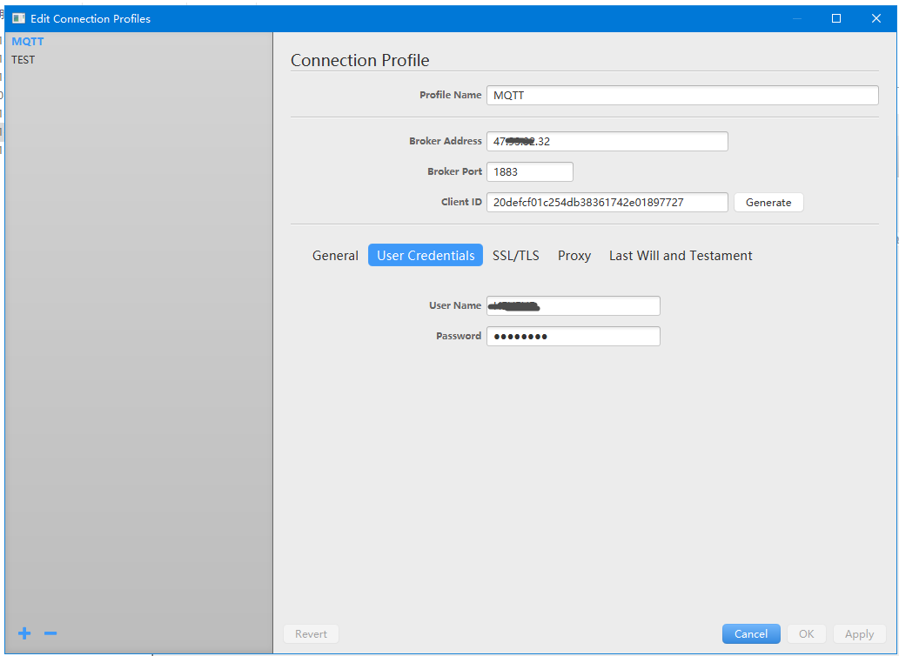Click the Cancel button
This screenshot has width=899, height=656.
pos(751,634)
